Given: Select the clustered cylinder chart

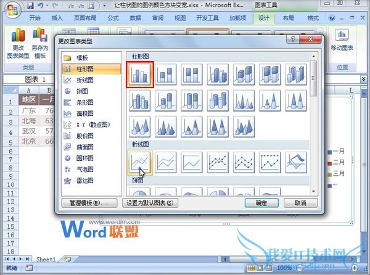Looking at the screenshot, I should [x=140, y=101].
